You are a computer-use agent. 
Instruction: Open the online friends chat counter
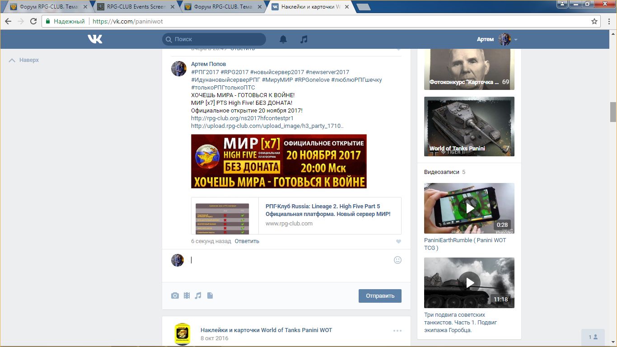click(593, 337)
